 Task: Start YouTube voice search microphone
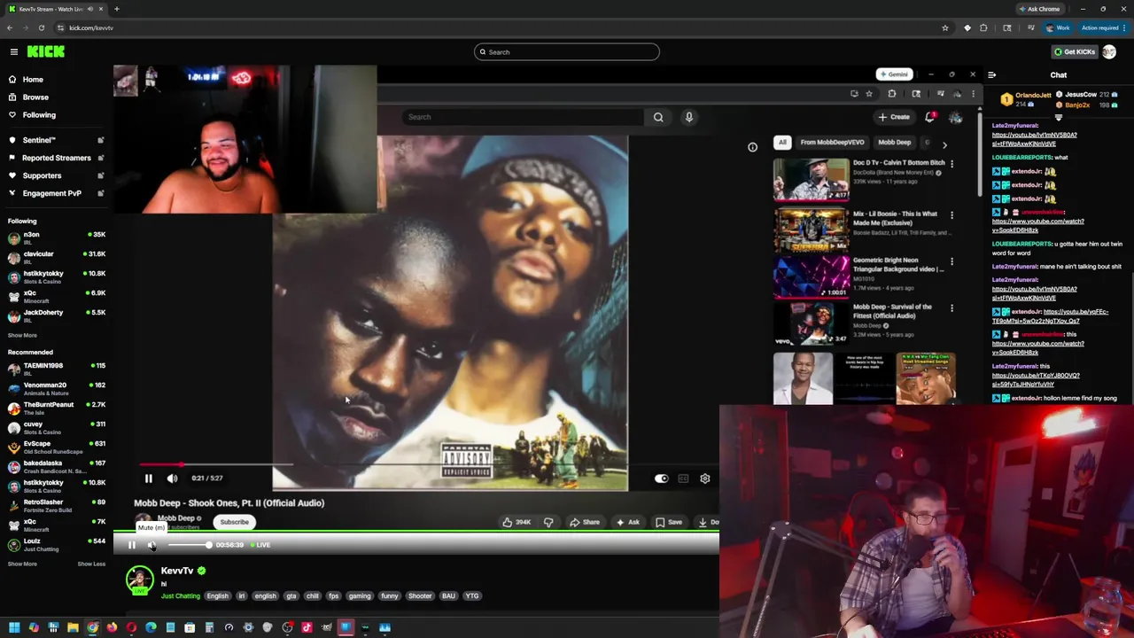pyautogui.click(x=688, y=117)
